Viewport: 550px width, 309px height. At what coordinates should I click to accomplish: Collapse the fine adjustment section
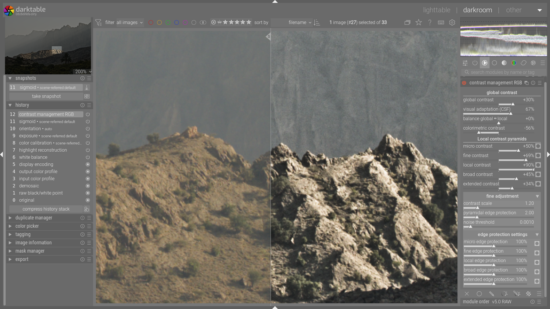537,196
